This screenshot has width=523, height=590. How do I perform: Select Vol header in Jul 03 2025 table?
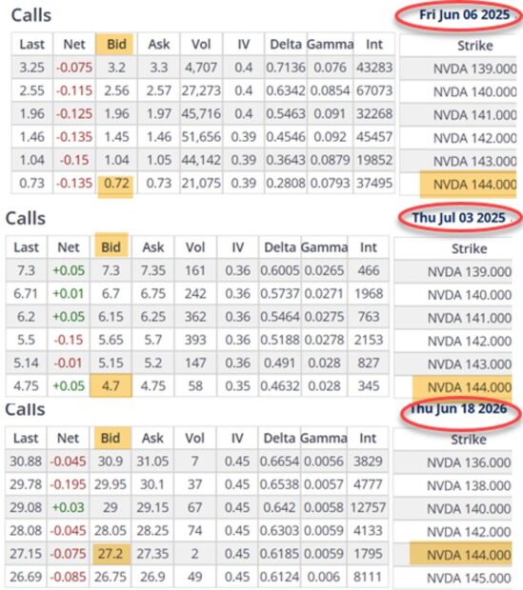click(x=195, y=247)
